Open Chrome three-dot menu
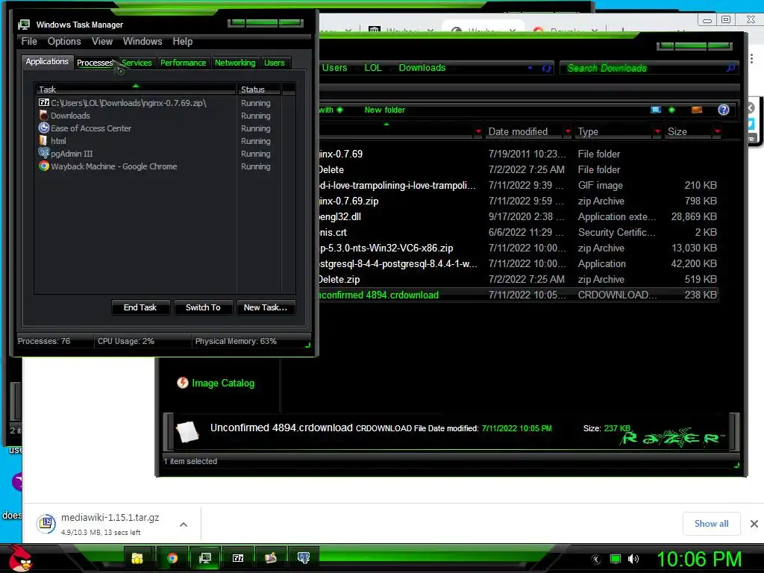This screenshot has height=573, width=764. click(752, 58)
